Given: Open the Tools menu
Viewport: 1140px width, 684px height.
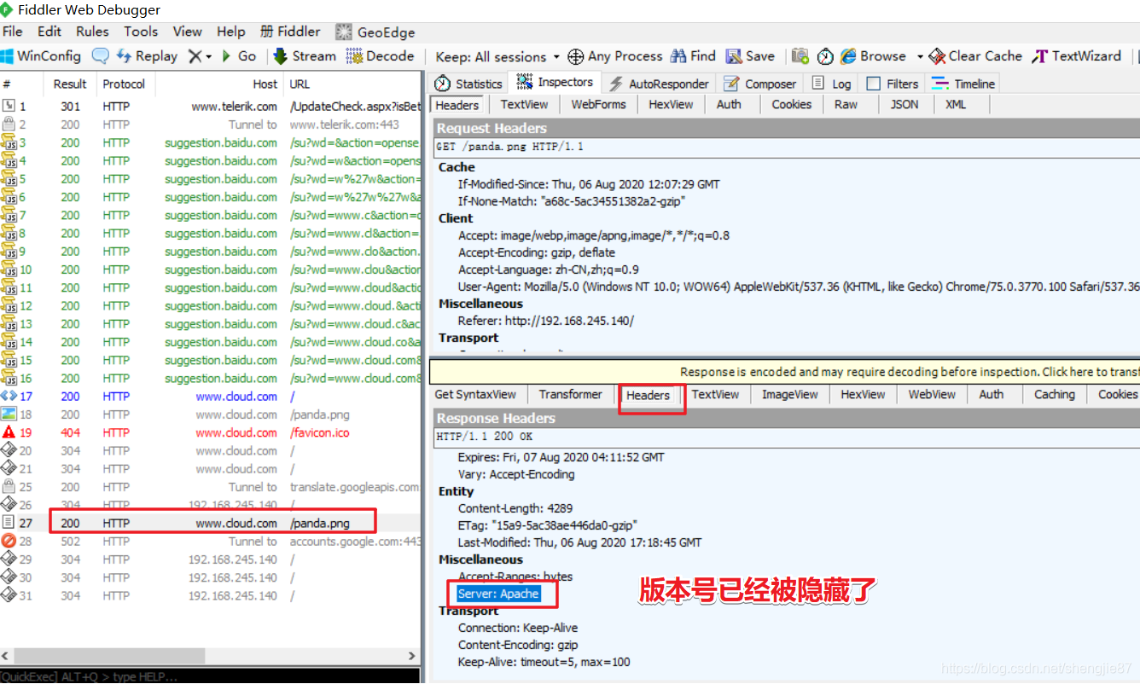Looking at the screenshot, I should [x=141, y=32].
